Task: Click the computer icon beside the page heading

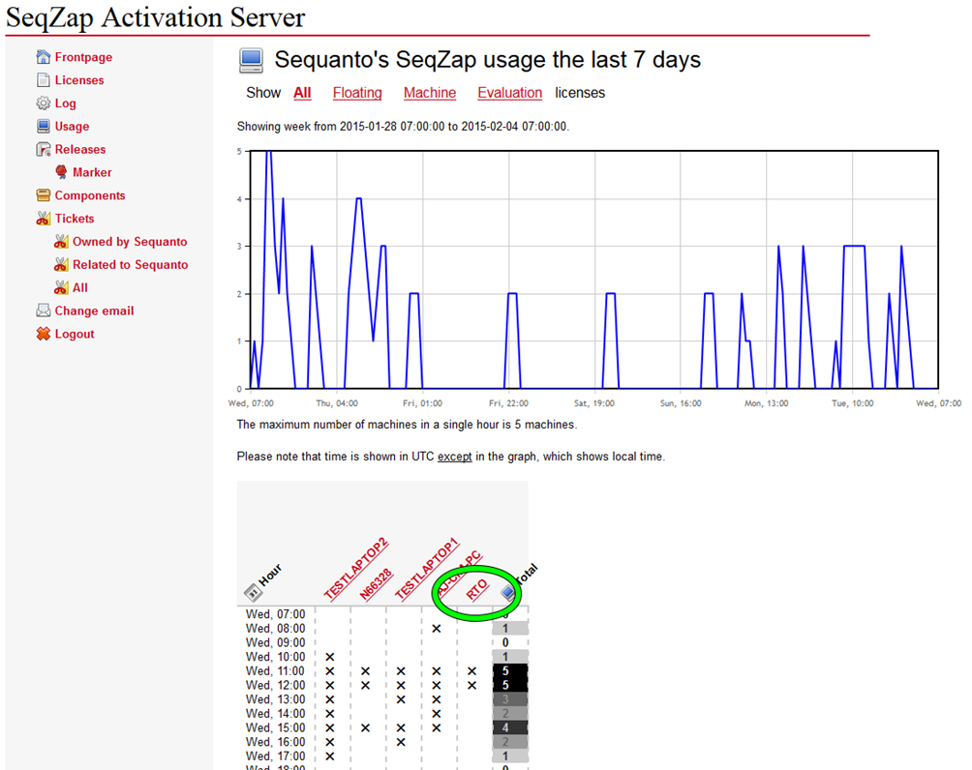Action: (251, 61)
